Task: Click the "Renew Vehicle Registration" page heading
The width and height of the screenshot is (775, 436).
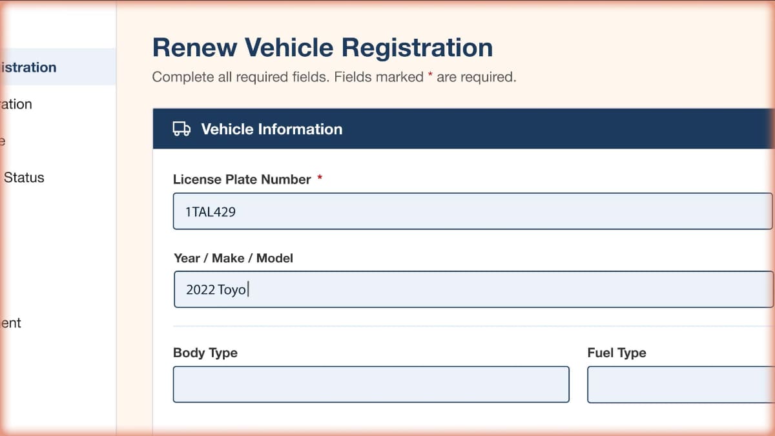Action: click(x=322, y=48)
